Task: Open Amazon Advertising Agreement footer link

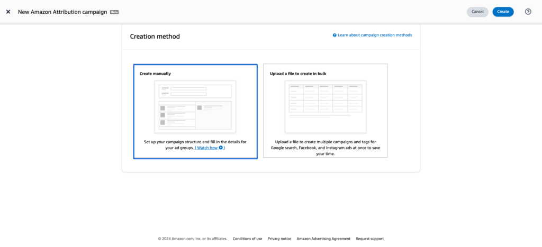Action: (x=323, y=239)
